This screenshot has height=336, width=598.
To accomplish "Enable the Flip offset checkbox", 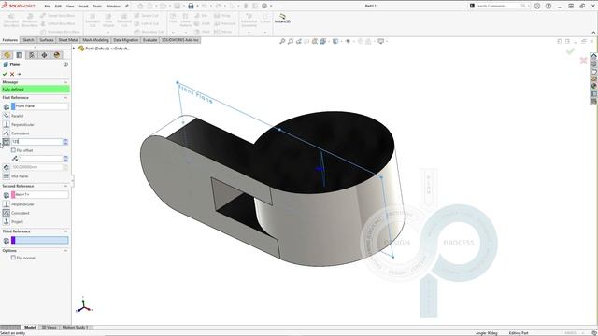I will [x=13, y=150].
